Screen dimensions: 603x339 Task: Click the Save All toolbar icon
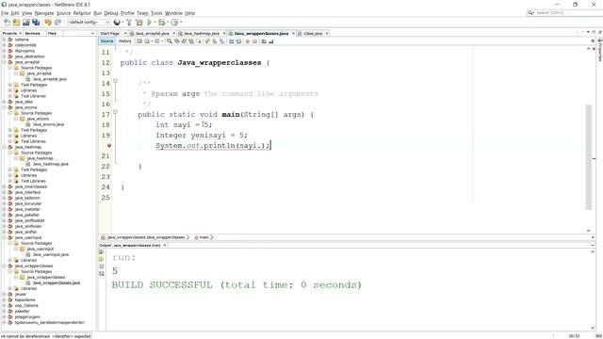tap(36, 23)
